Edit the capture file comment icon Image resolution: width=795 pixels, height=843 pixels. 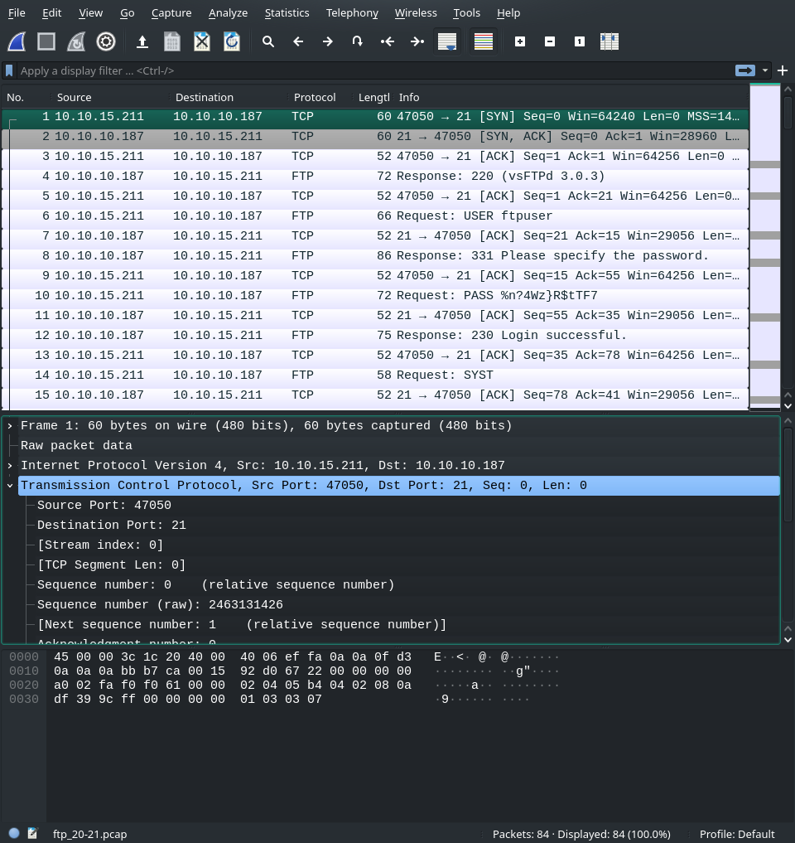(x=31, y=834)
